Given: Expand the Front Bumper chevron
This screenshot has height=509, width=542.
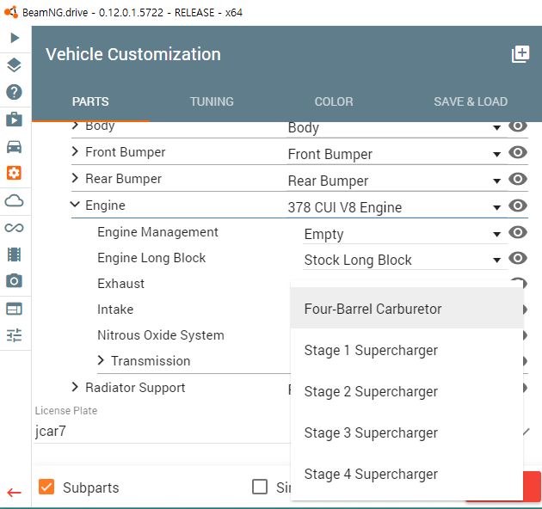Looking at the screenshot, I should pyautogui.click(x=75, y=151).
